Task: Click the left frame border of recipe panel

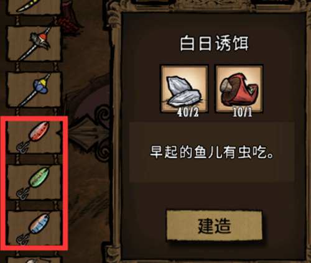Action: point(116,135)
